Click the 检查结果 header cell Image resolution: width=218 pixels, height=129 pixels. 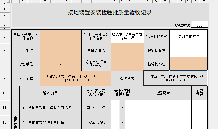200,93
